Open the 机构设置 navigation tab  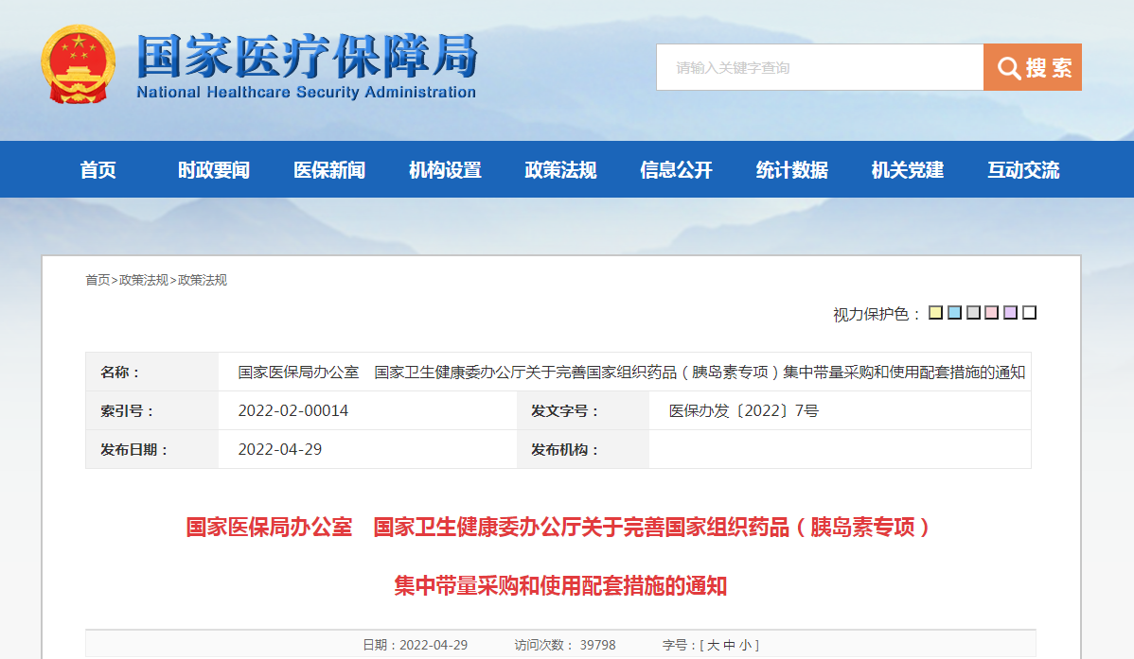click(445, 170)
